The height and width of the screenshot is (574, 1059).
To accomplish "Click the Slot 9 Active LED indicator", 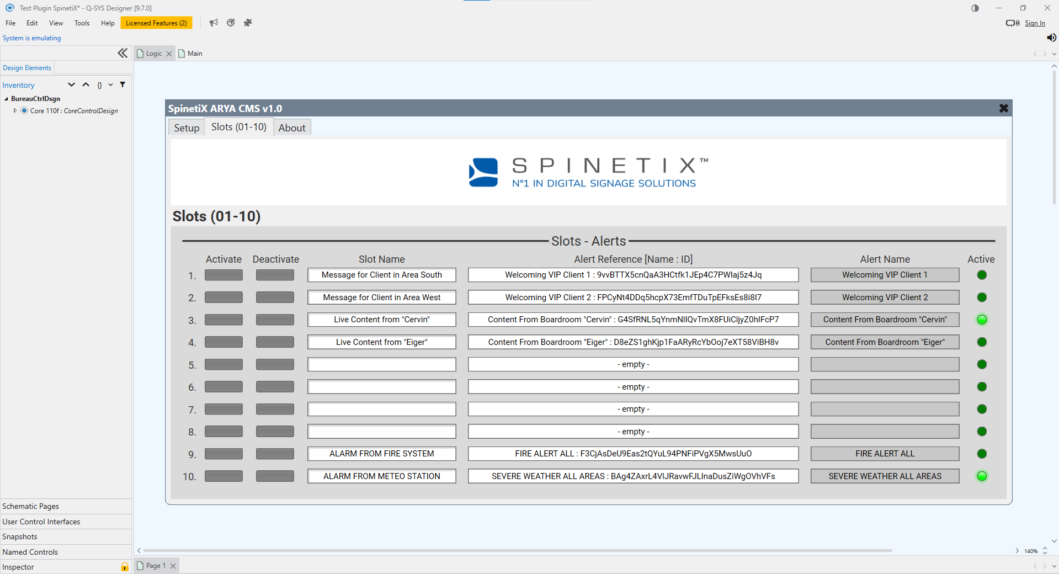I will [x=982, y=454].
